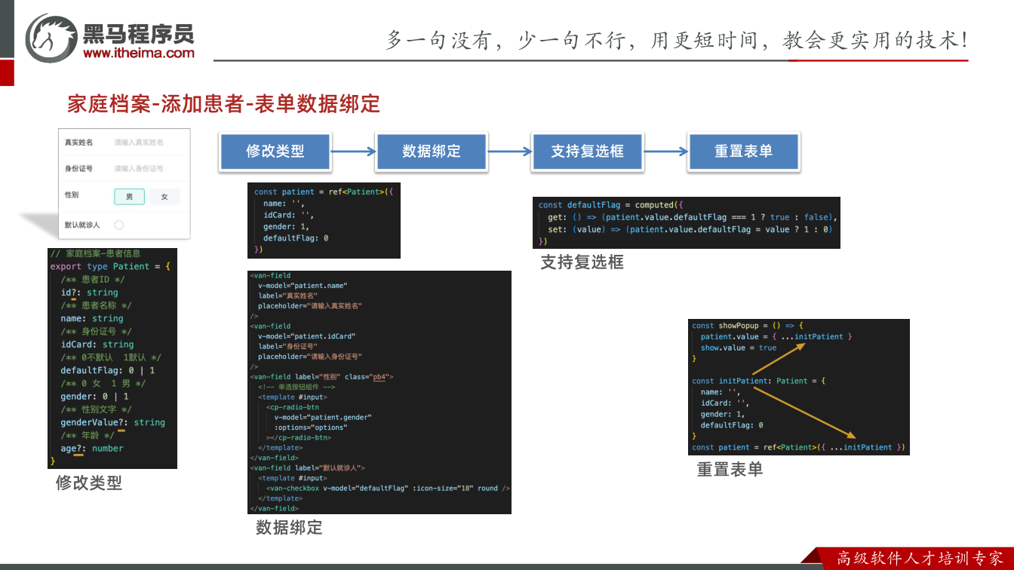Screen dimensions: 1014x570
Task: Click the code line const showPopup = () => {
Action: [748, 326]
